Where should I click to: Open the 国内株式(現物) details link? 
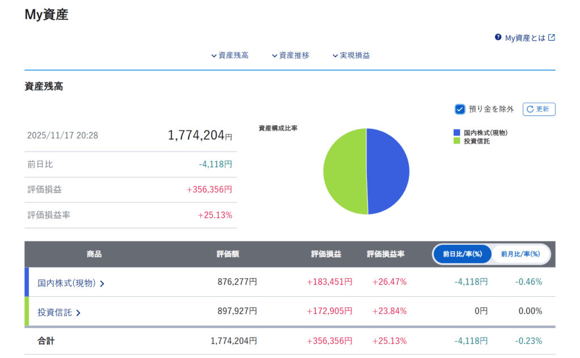[x=66, y=283]
